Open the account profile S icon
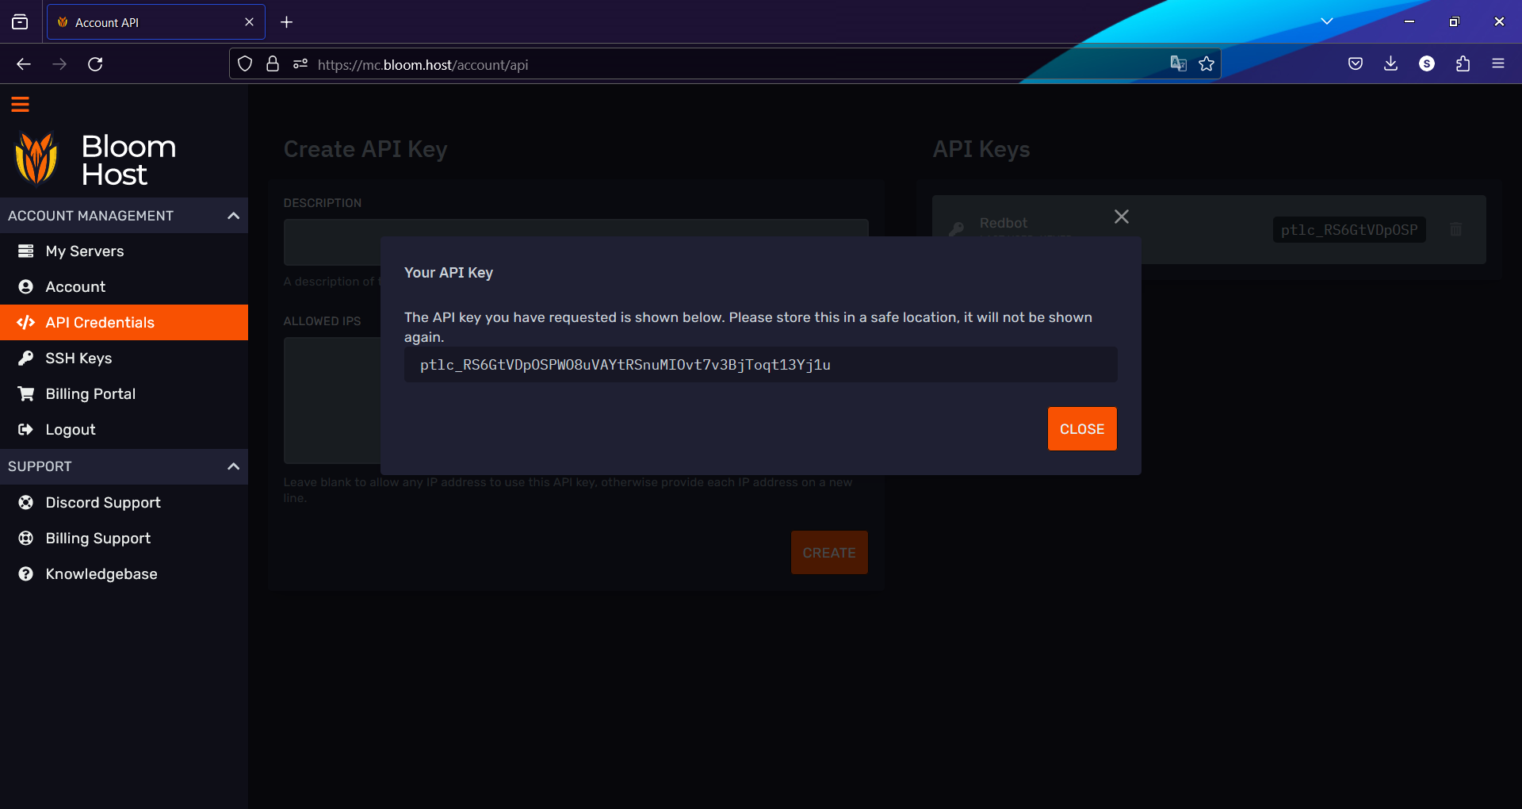 [1427, 64]
